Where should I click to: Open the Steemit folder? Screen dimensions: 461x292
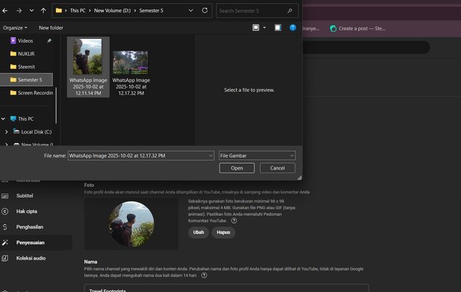tap(26, 66)
